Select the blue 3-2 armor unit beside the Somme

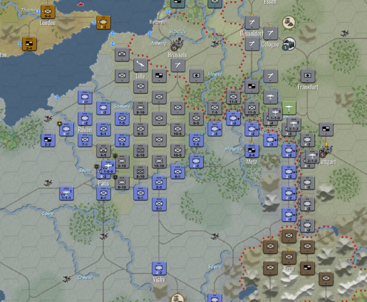point(104,108)
